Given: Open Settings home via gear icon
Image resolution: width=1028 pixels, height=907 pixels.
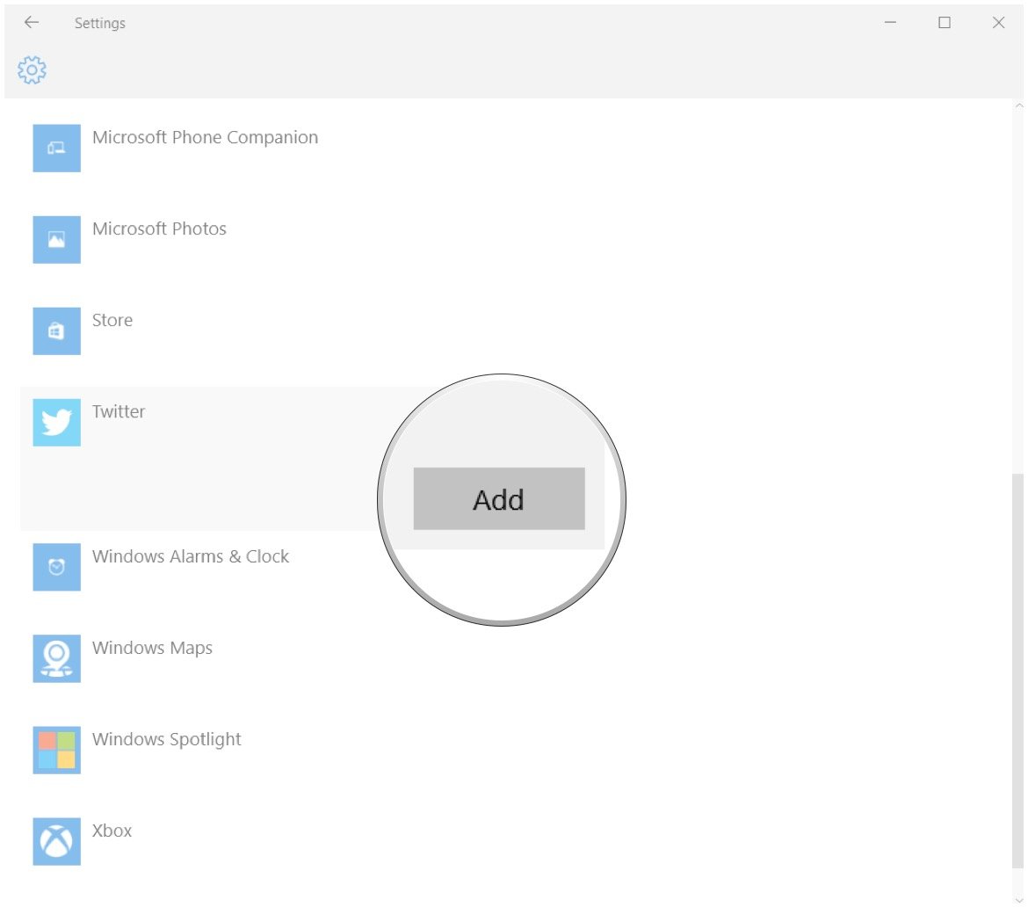Looking at the screenshot, I should pos(32,69).
